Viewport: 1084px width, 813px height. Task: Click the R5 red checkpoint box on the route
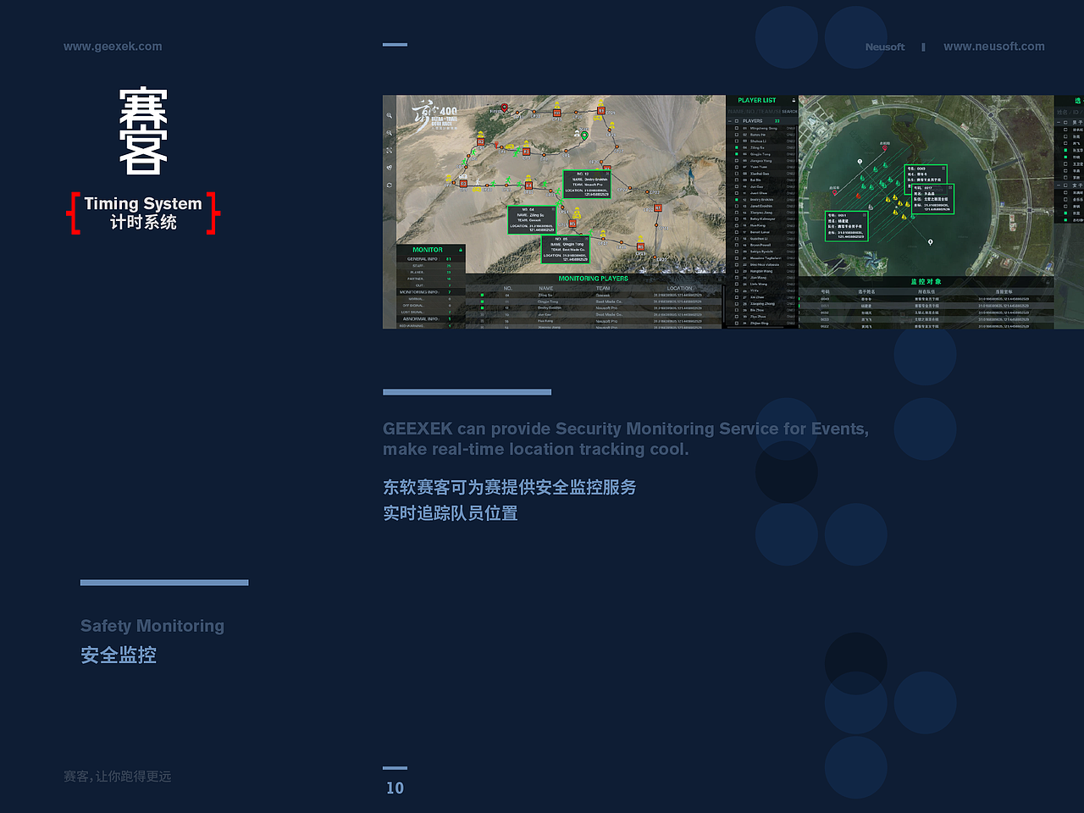click(572, 224)
